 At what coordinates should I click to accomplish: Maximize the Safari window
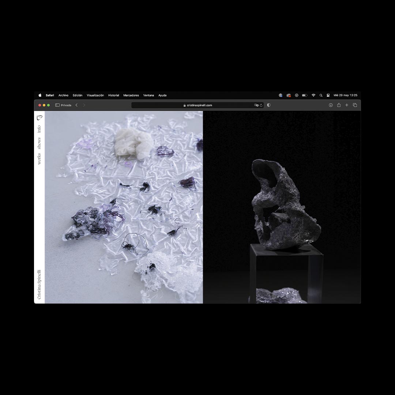click(48, 105)
